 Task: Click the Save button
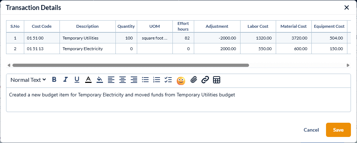pyautogui.click(x=338, y=130)
